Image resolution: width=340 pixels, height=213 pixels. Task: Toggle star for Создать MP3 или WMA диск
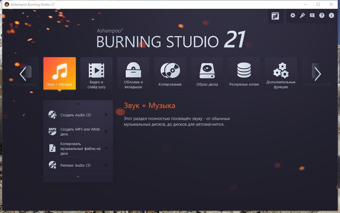pyautogui.click(x=106, y=132)
